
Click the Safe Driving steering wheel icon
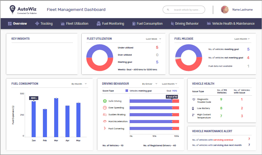105,101
